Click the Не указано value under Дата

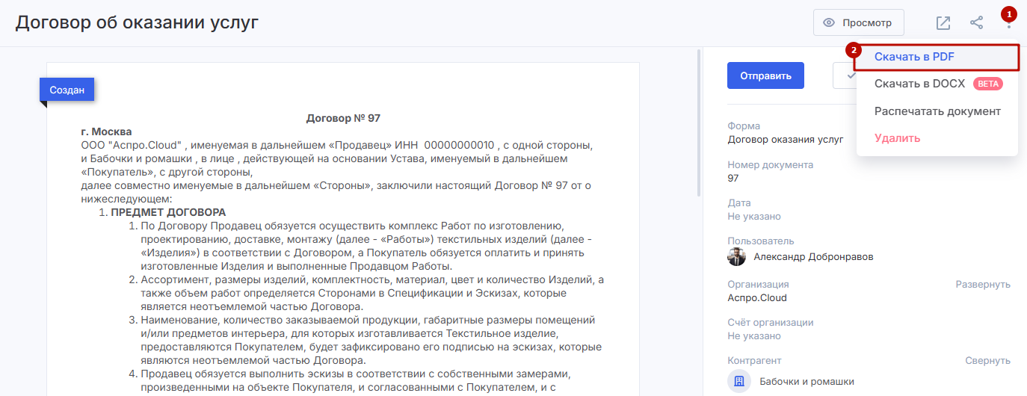tap(754, 216)
